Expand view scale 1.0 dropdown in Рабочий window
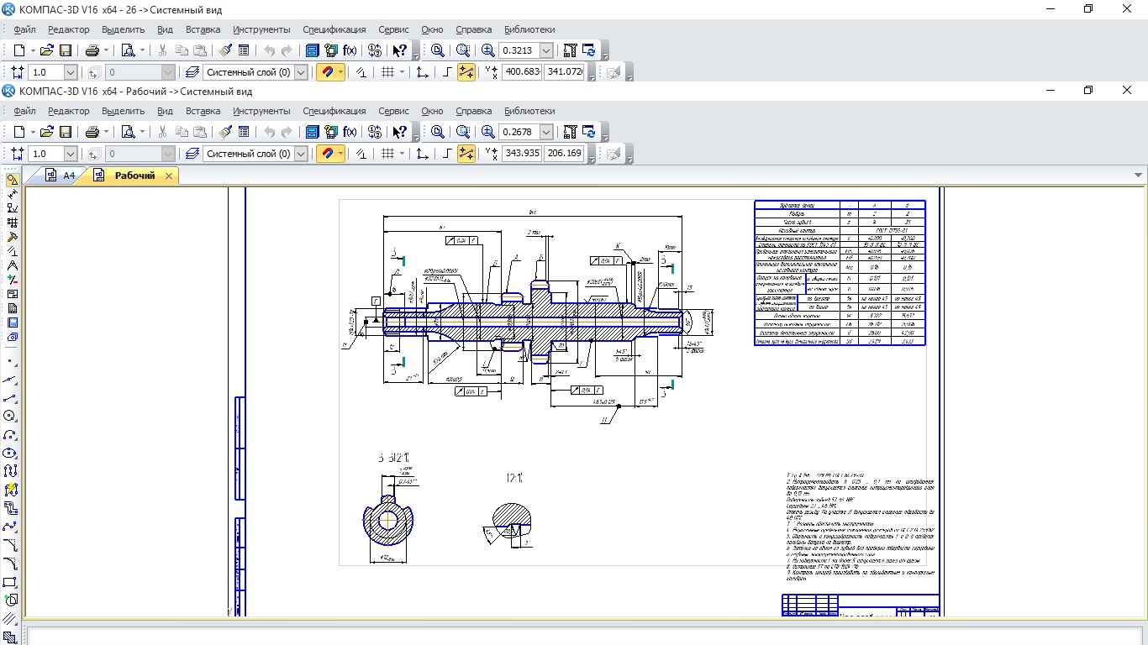This screenshot has height=645, width=1148. click(x=70, y=154)
